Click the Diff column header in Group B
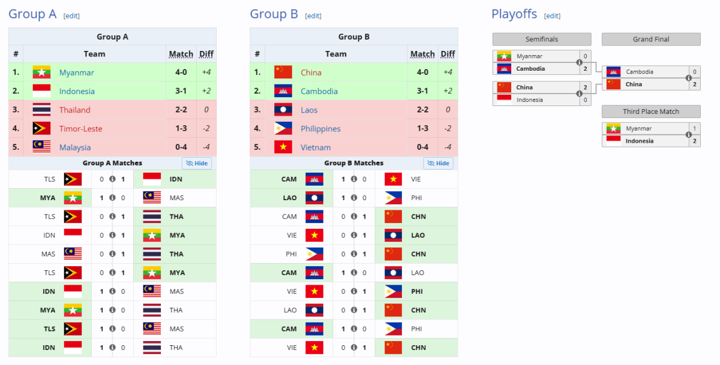Viewport: 720px width, 365px height. coord(448,54)
